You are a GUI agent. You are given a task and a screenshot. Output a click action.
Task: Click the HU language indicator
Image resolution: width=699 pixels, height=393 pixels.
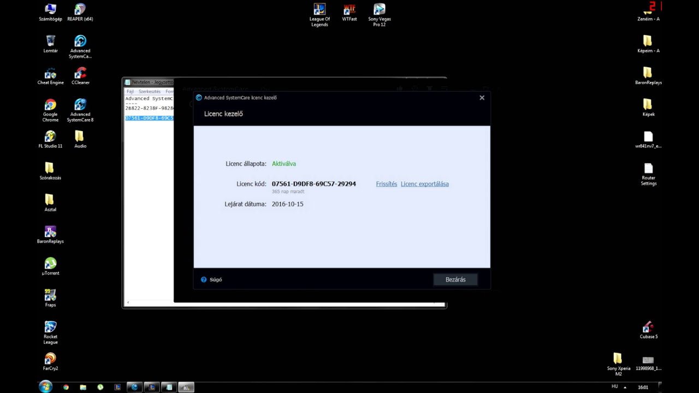[614, 386]
